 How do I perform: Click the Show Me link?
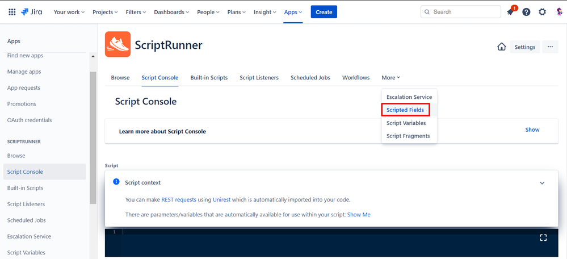click(x=359, y=215)
